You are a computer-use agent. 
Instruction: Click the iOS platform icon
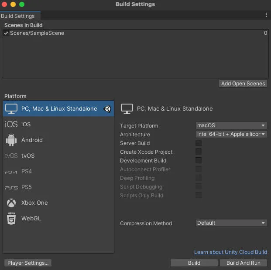coord(11,124)
